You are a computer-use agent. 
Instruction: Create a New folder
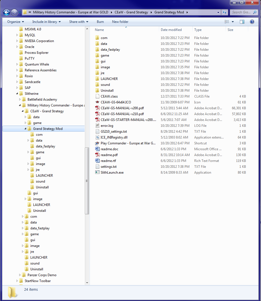pos(120,22)
